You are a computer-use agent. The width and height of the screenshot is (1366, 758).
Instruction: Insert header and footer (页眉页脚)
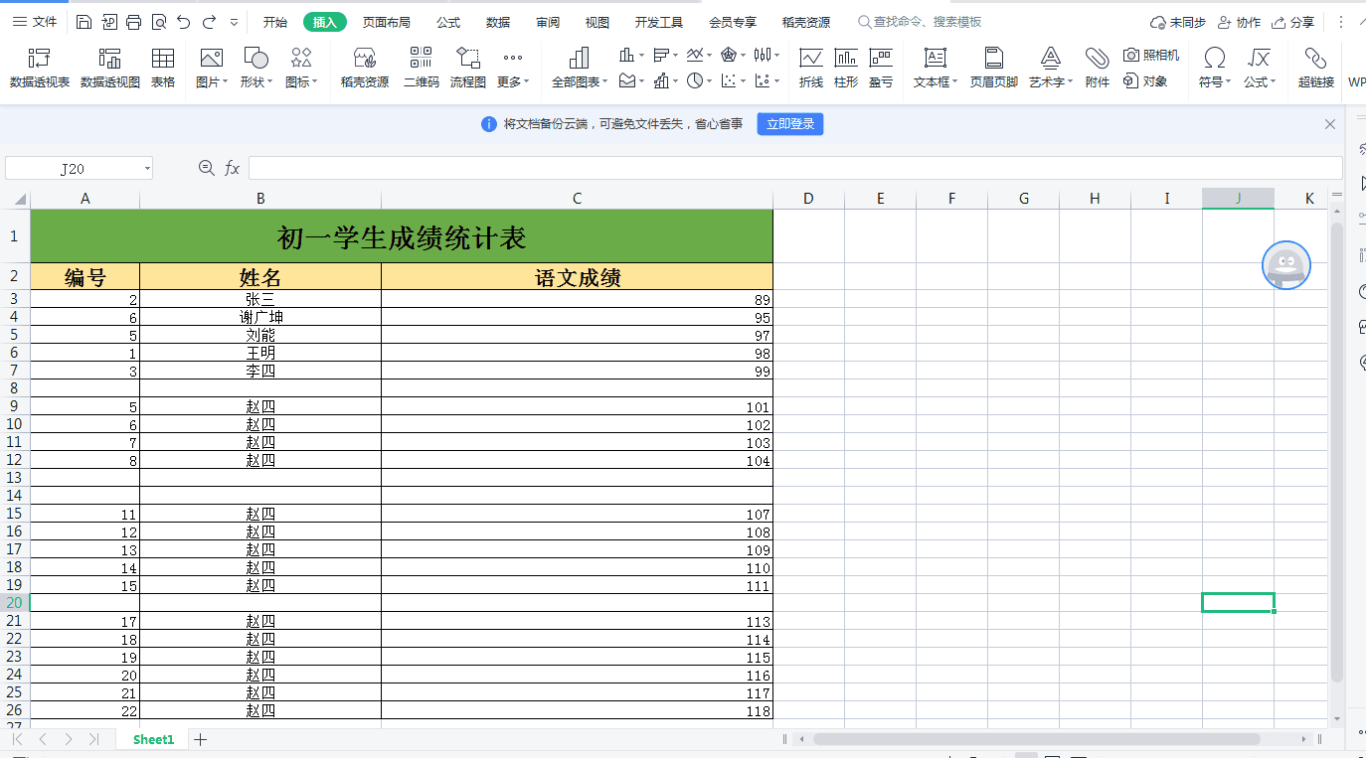[993, 68]
